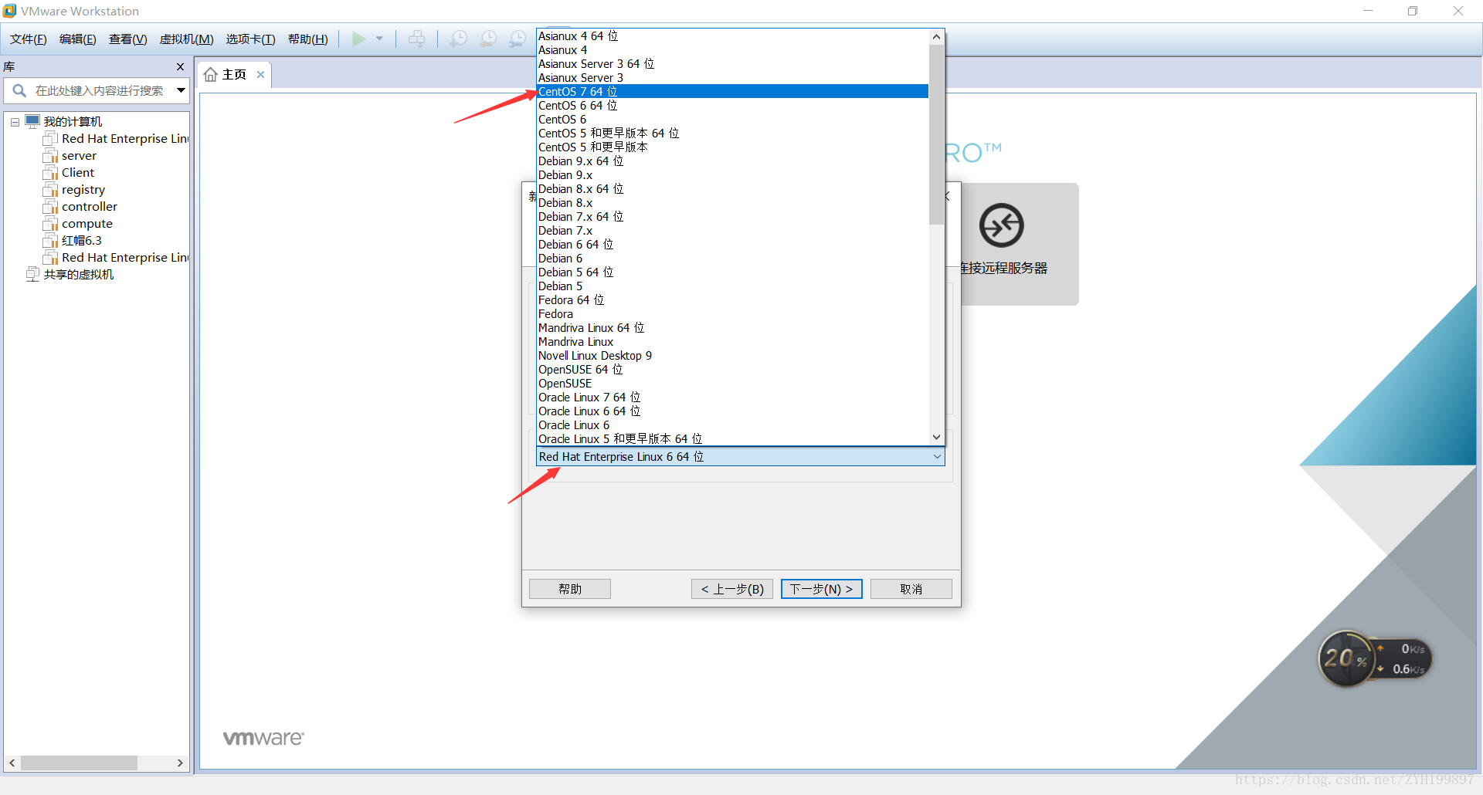Click the home icon on 主页 tab
The width and height of the screenshot is (1483, 795).
coord(210,75)
